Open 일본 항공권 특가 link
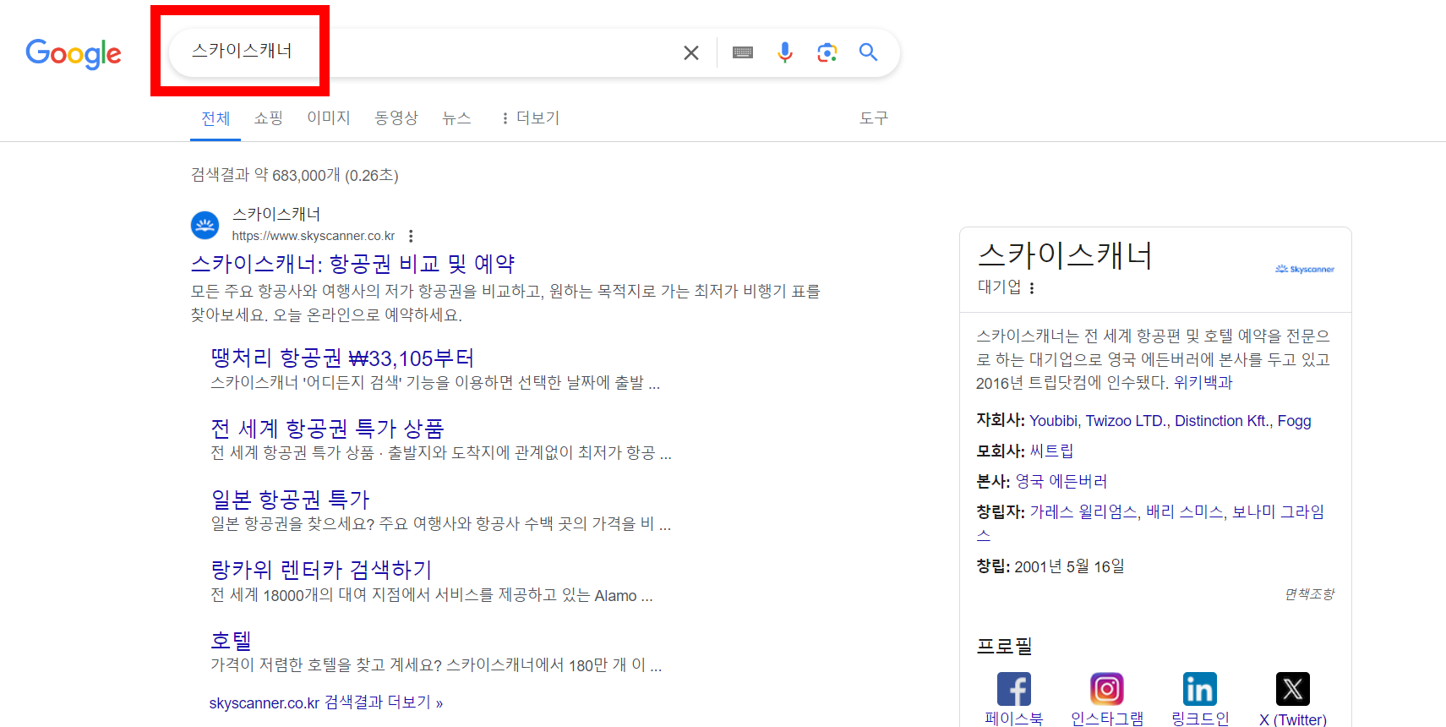The height and width of the screenshot is (727, 1446). tap(291, 500)
